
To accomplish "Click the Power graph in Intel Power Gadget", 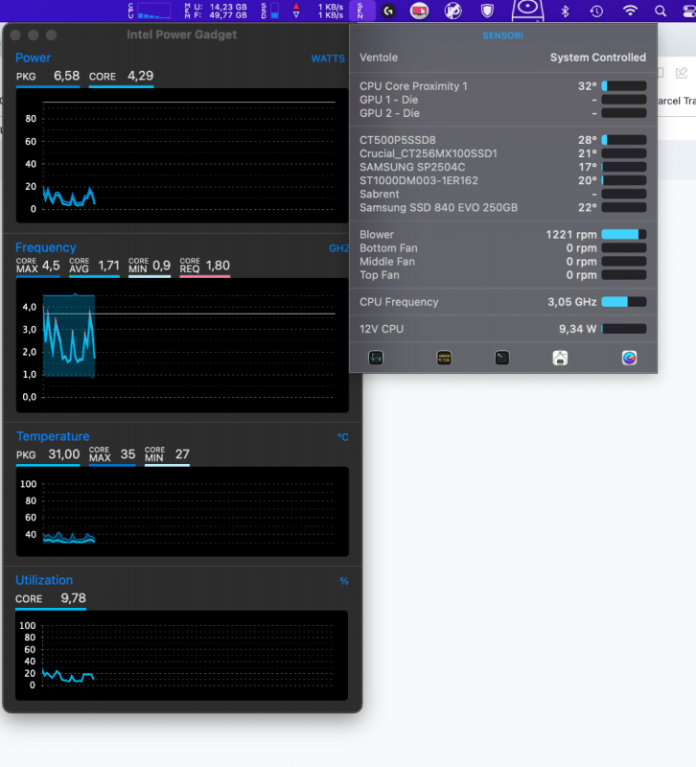I will pyautogui.click(x=182, y=155).
